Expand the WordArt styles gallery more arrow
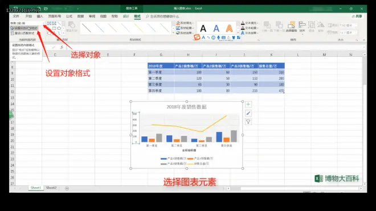This screenshot has height=211, width=376. 238,33
